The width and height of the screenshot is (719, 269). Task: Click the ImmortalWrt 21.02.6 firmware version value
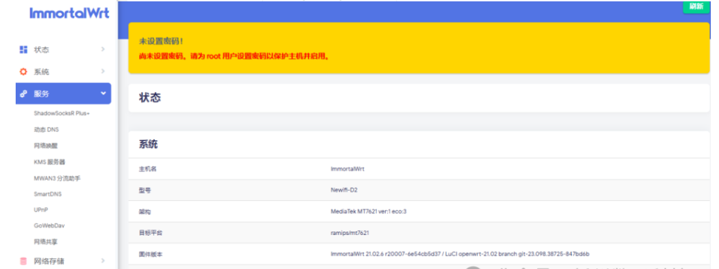460,254
